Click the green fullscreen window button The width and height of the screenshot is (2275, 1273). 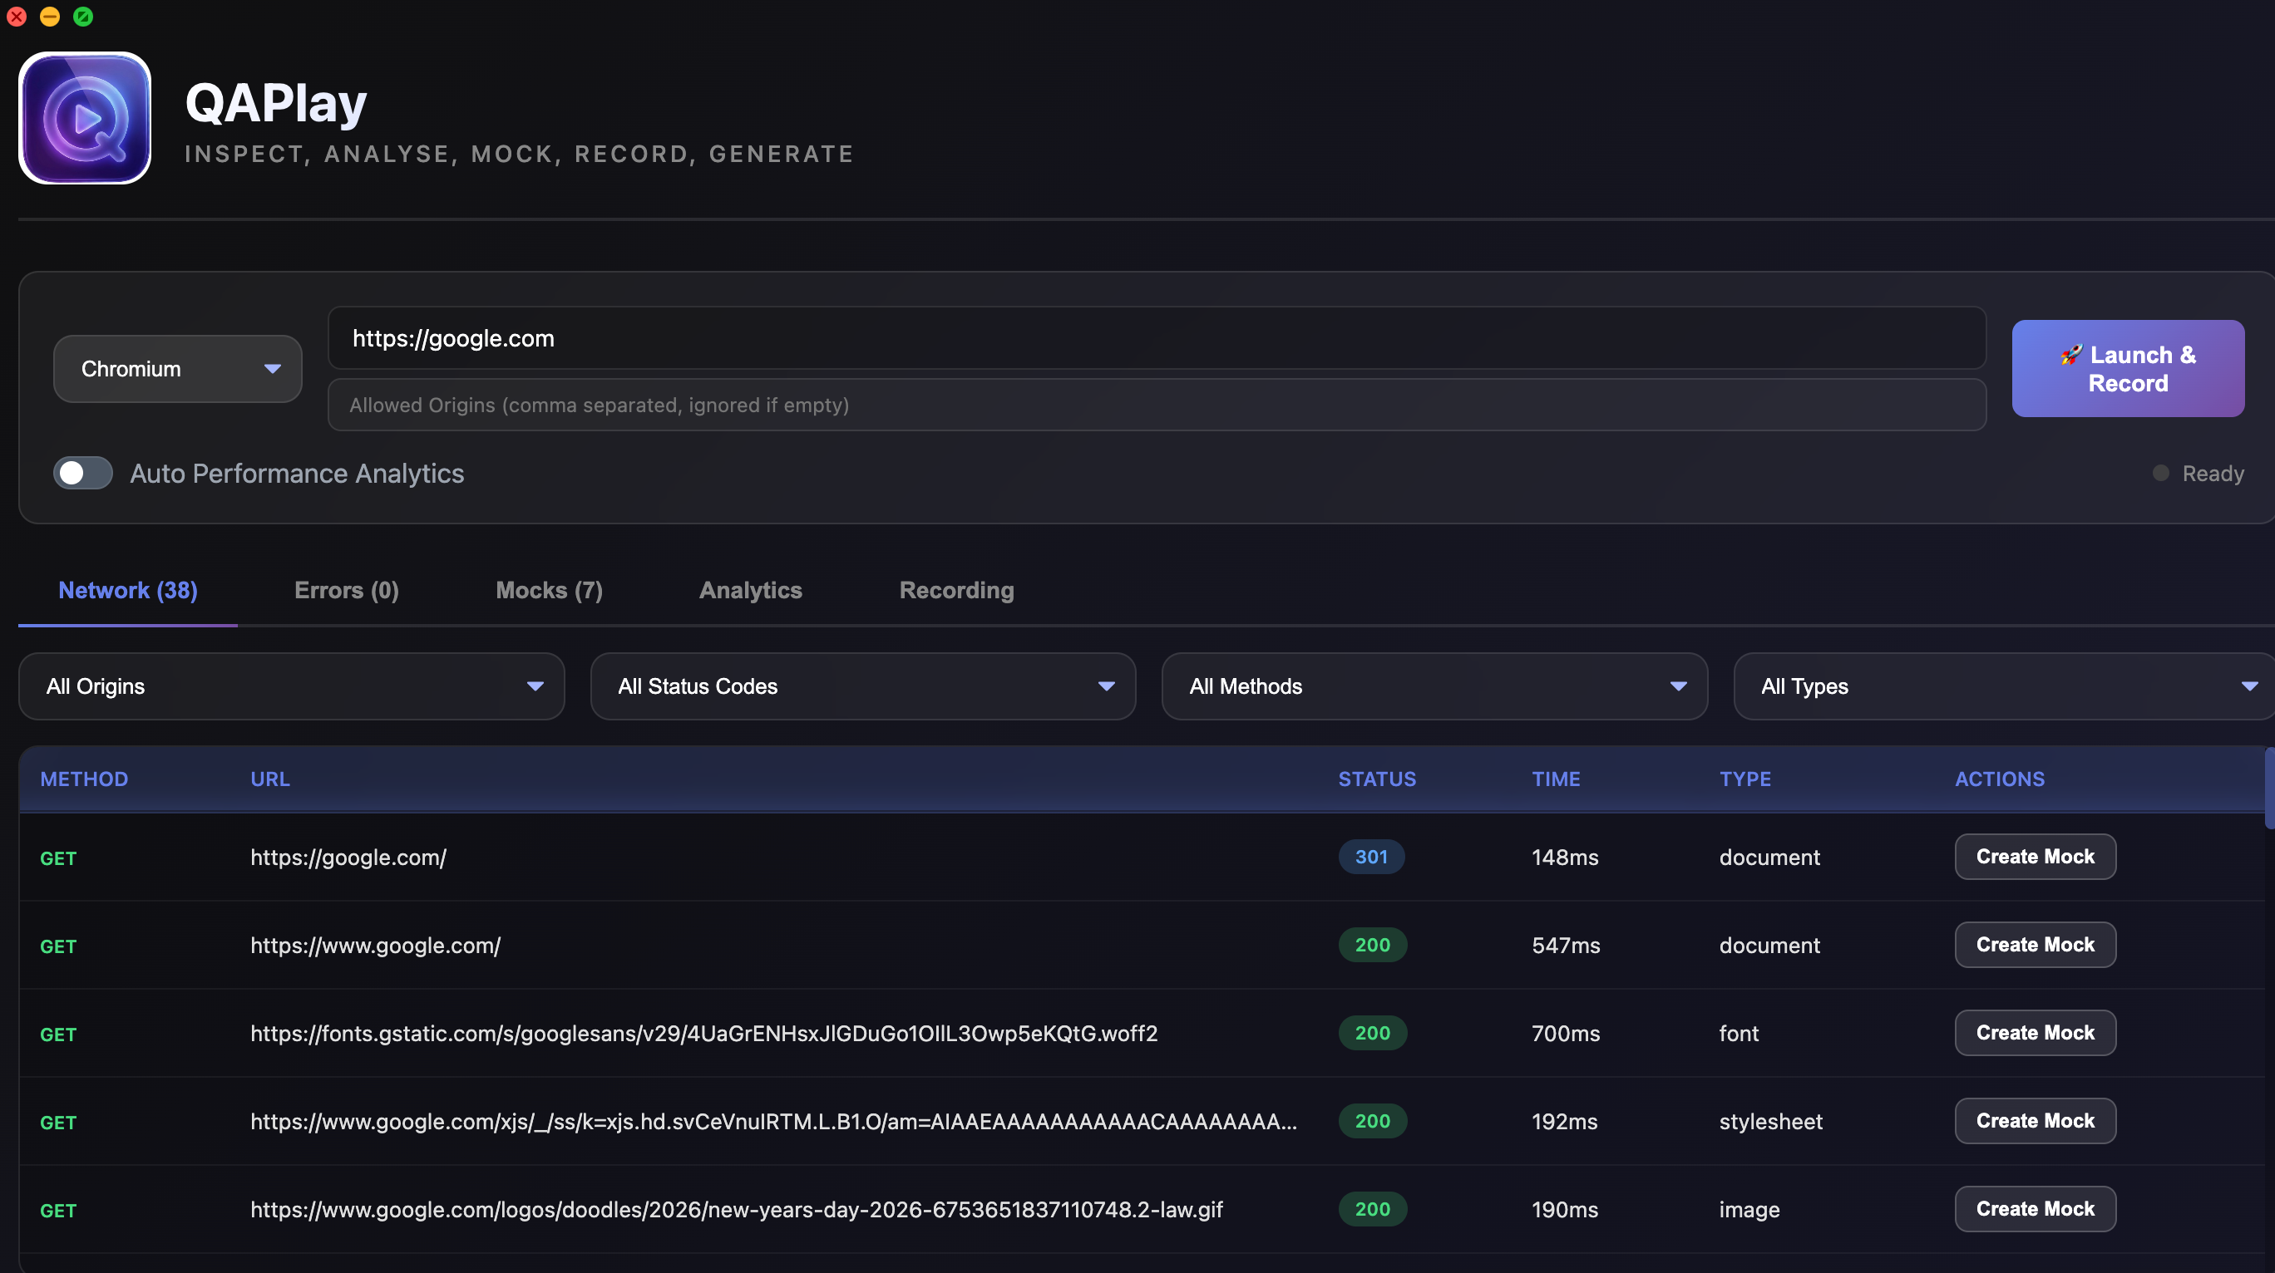83,17
